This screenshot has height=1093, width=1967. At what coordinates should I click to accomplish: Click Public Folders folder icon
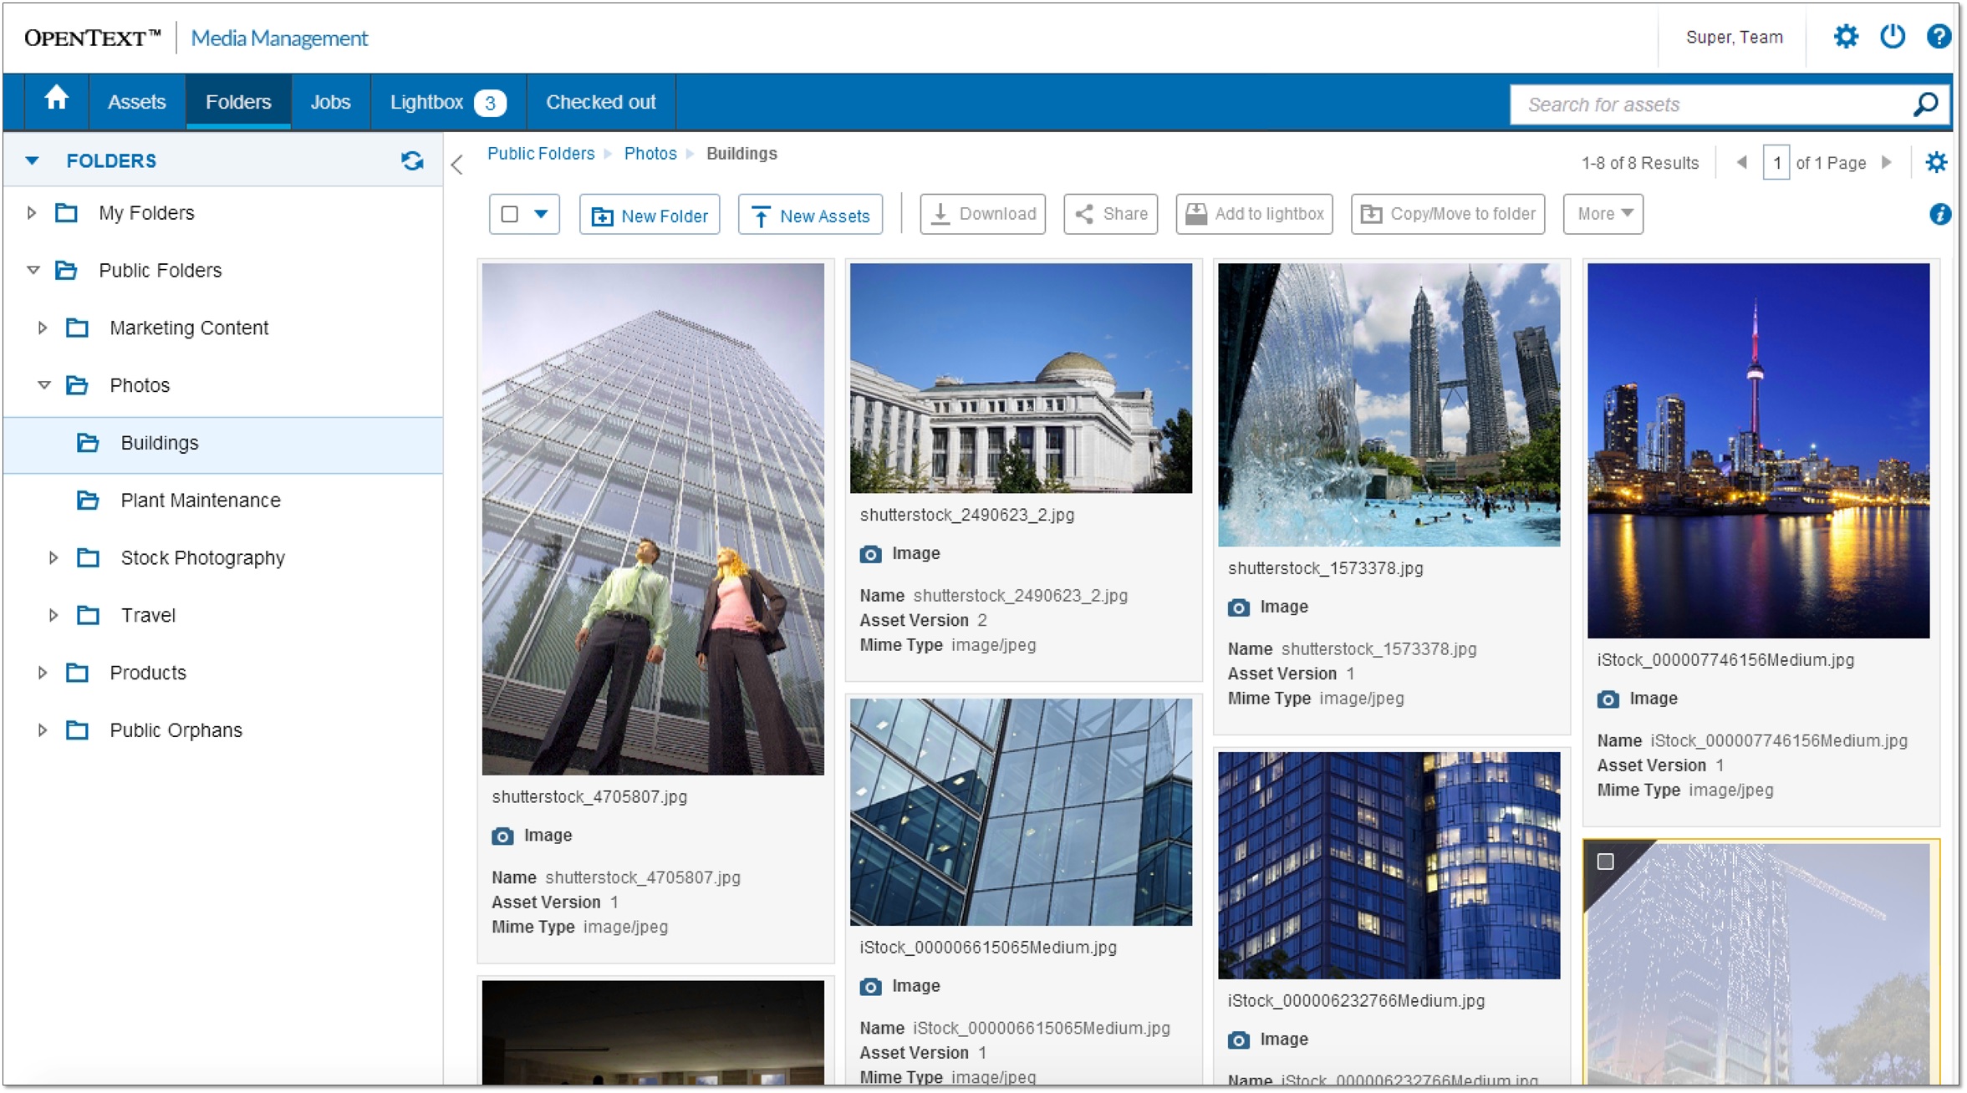(66, 271)
